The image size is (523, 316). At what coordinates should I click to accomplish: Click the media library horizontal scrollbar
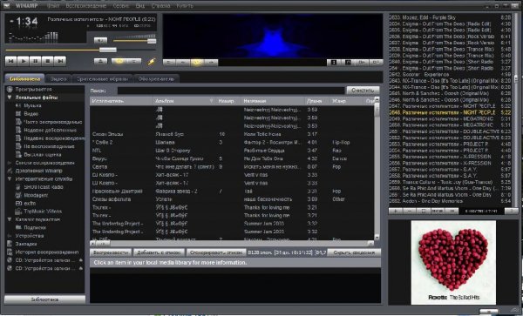coord(232,244)
